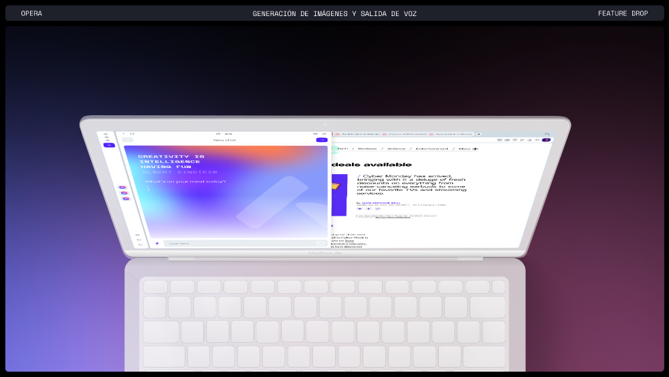
Task: Click the Reviews navigation link
Action: tap(367, 149)
